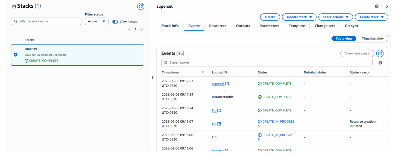Open the Create stack dropdown
Viewport: 404px width, 158px height.
tap(371, 17)
